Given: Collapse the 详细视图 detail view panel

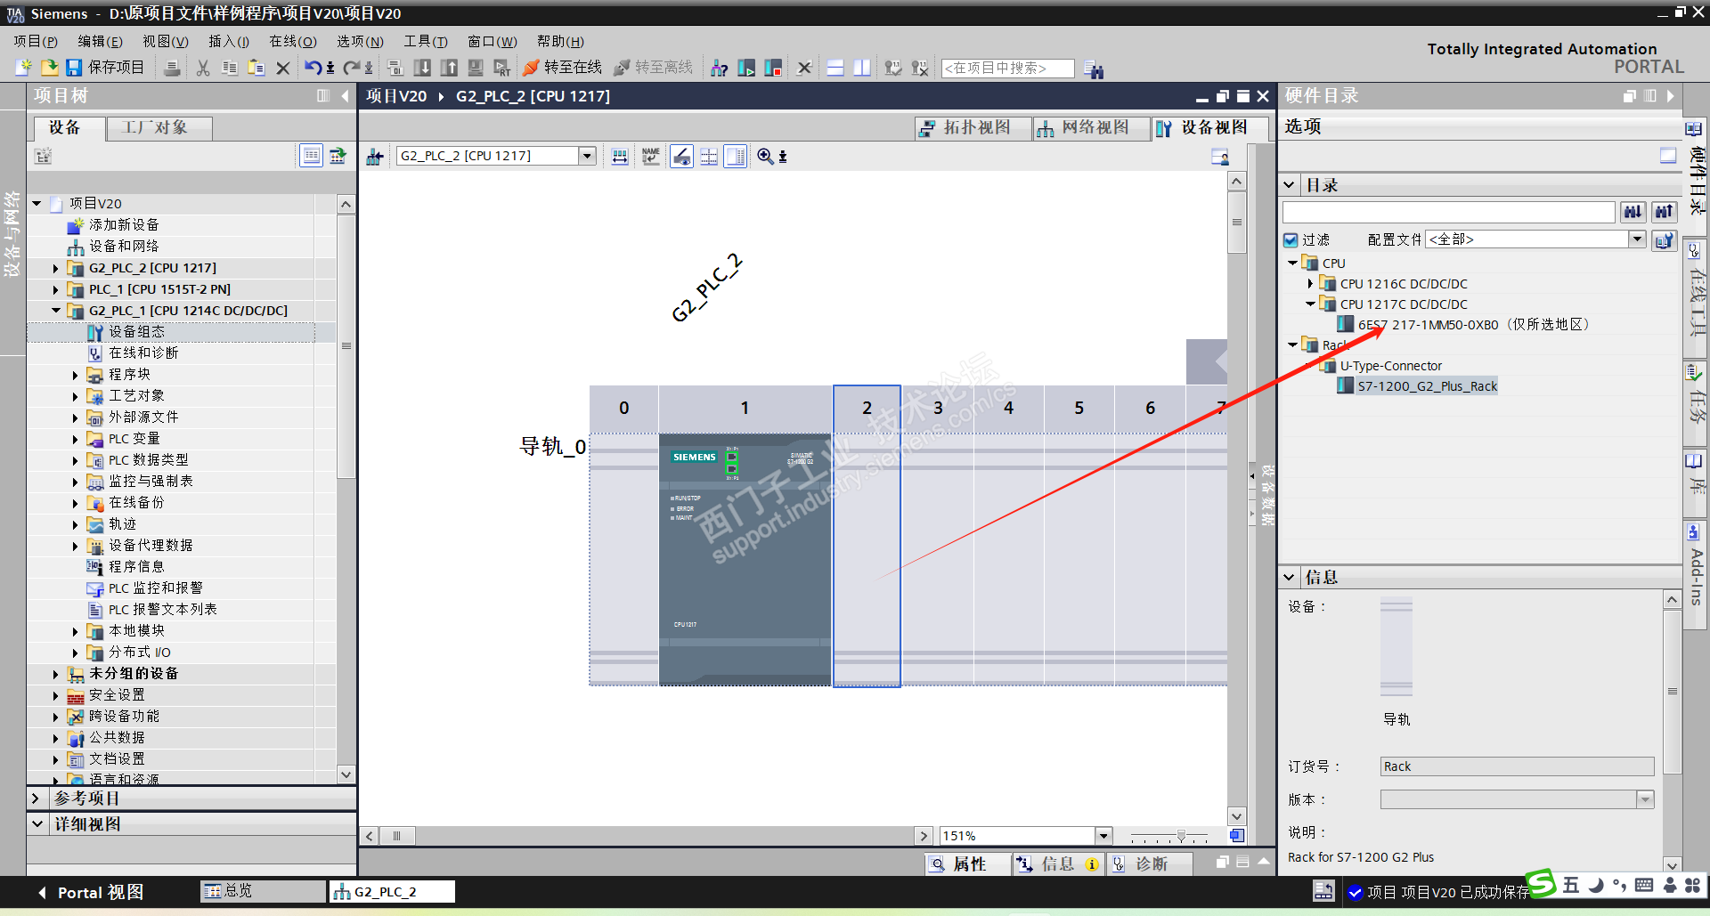Looking at the screenshot, I should coord(37,824).
